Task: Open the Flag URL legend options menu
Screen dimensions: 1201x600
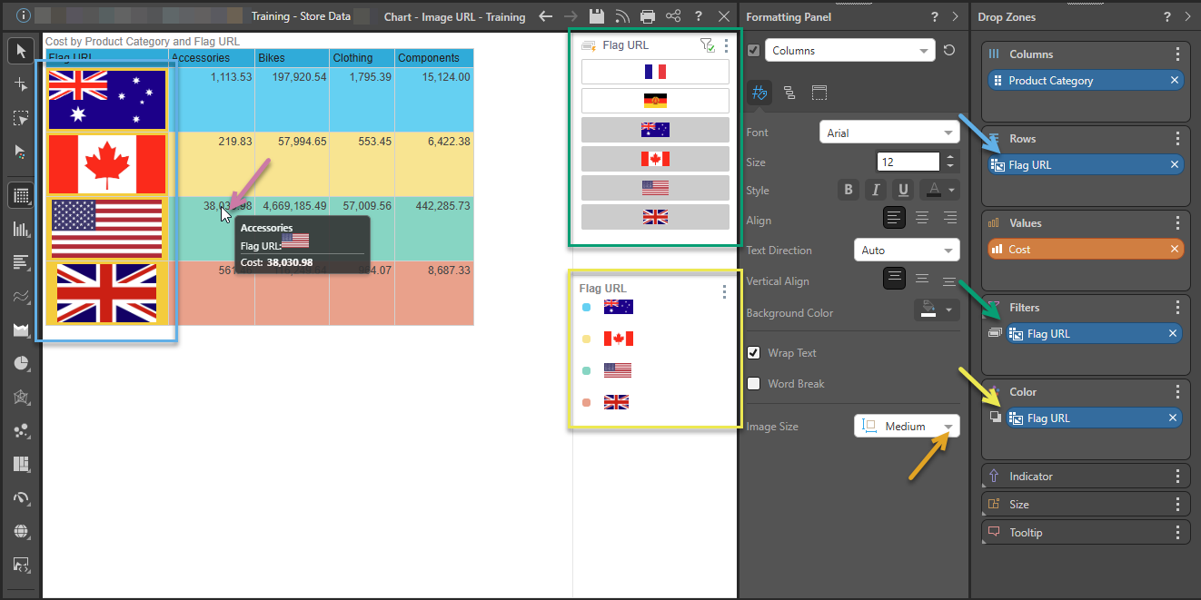Action: (724, 291)
